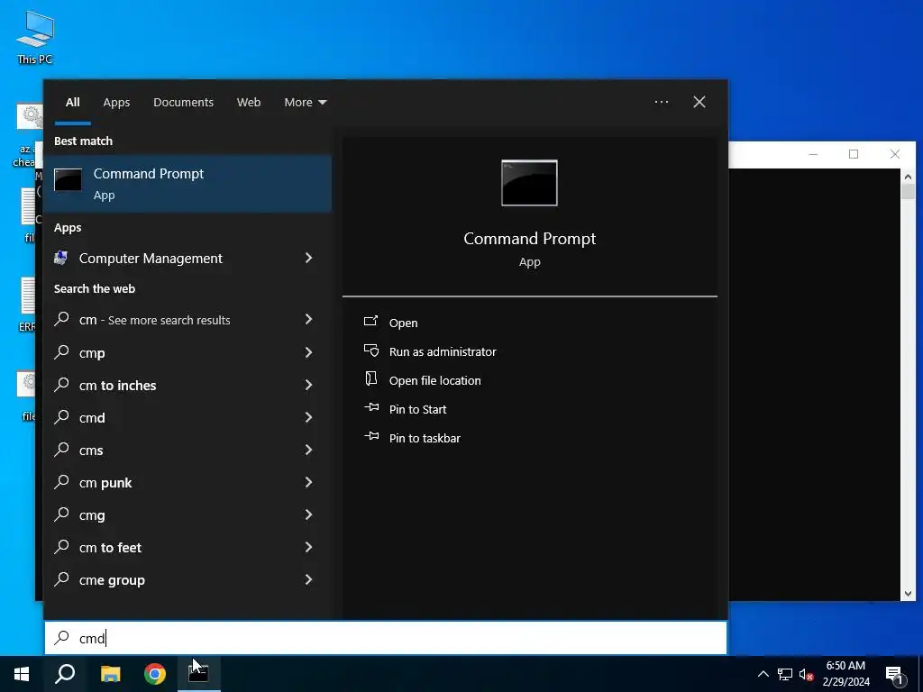Click the Open action icon
The width and height of the screenshot is (923, 692).
pyautogui.click(x=370, y=322)
